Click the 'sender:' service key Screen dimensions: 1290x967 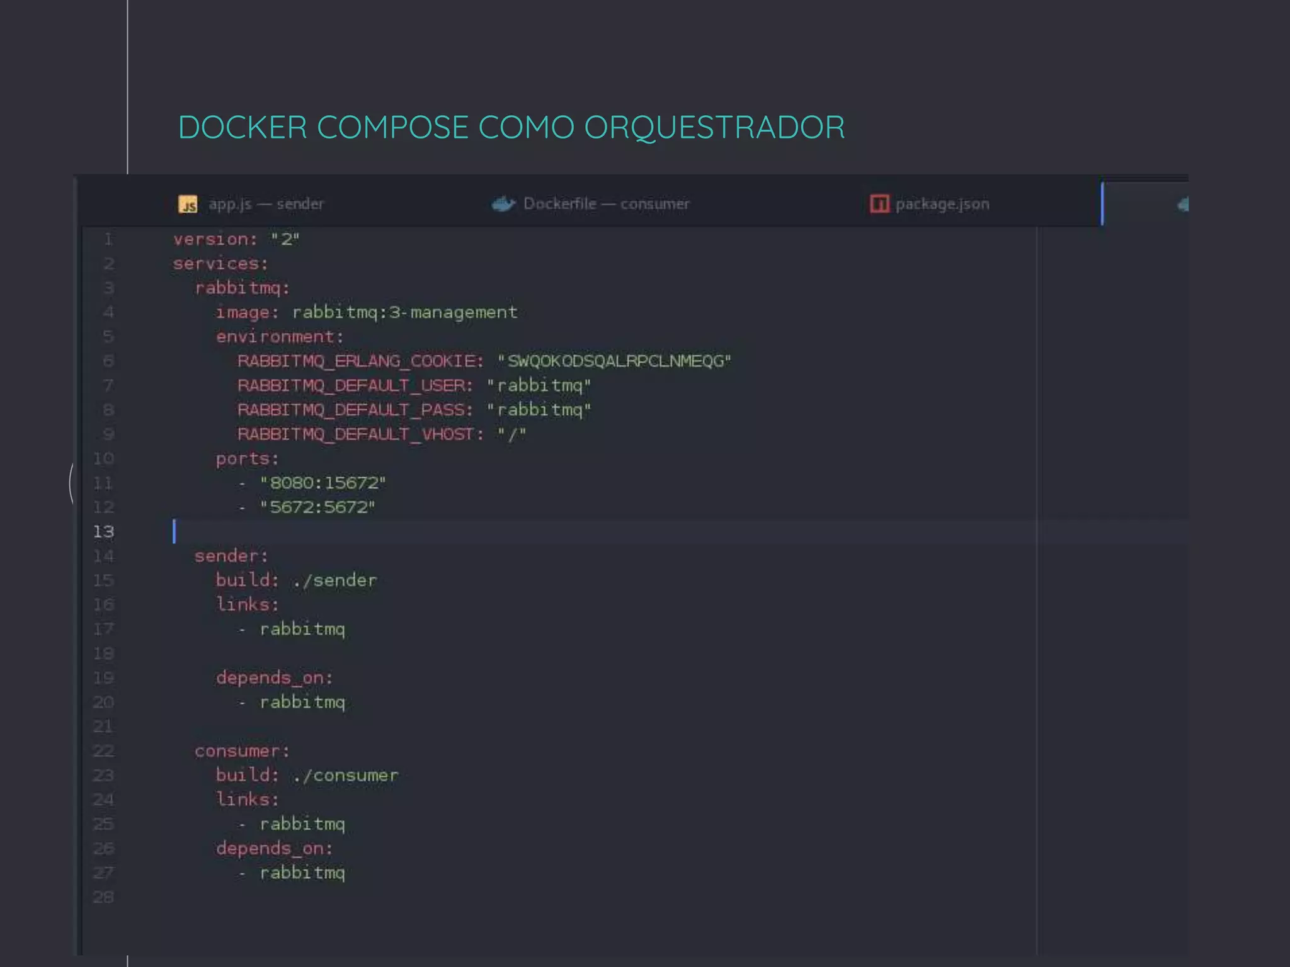(231, 556)
